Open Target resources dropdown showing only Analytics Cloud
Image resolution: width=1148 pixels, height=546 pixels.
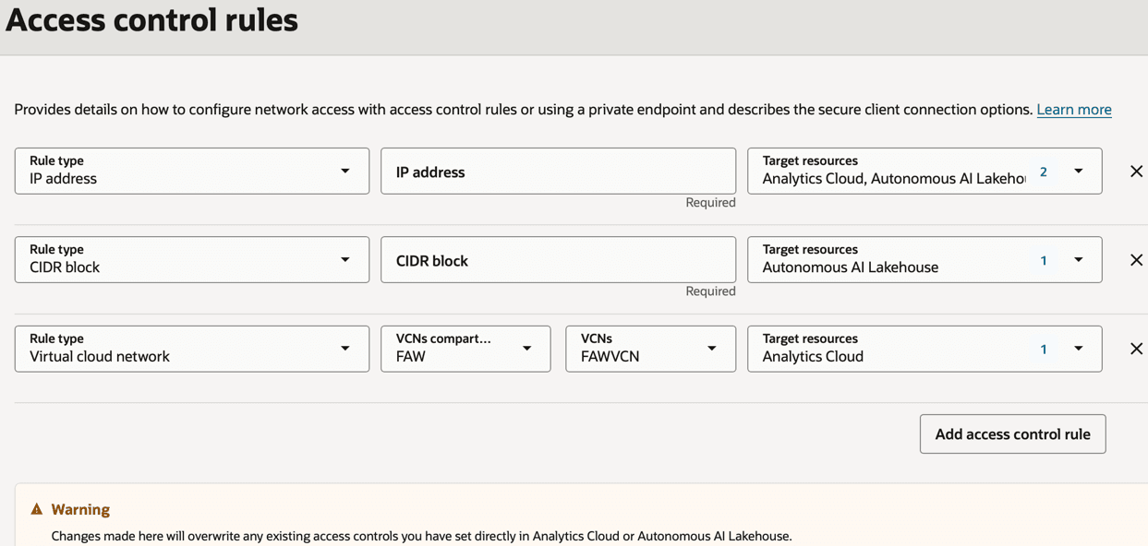924,349
